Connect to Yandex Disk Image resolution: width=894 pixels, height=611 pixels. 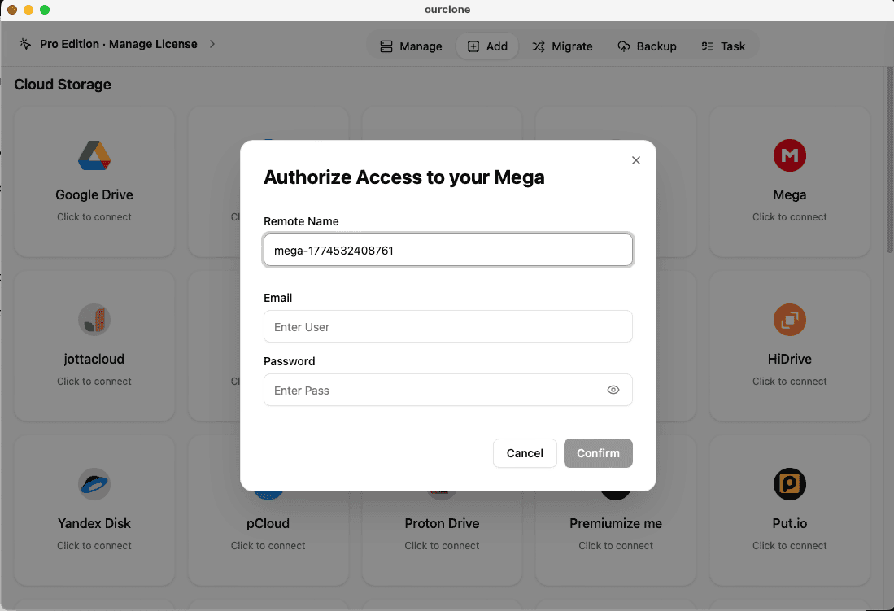[94, 509]
